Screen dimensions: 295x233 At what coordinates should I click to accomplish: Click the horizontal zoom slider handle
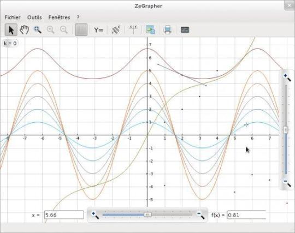148,214
